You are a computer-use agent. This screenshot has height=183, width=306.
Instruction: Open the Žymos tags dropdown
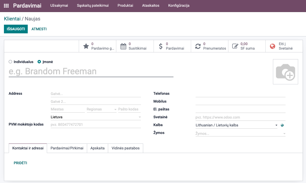click(284, 134)
